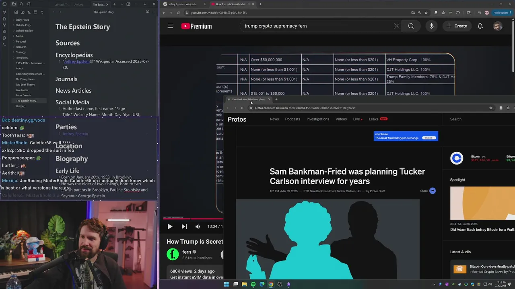Click the Protos Search field

(x=456, y=119)
